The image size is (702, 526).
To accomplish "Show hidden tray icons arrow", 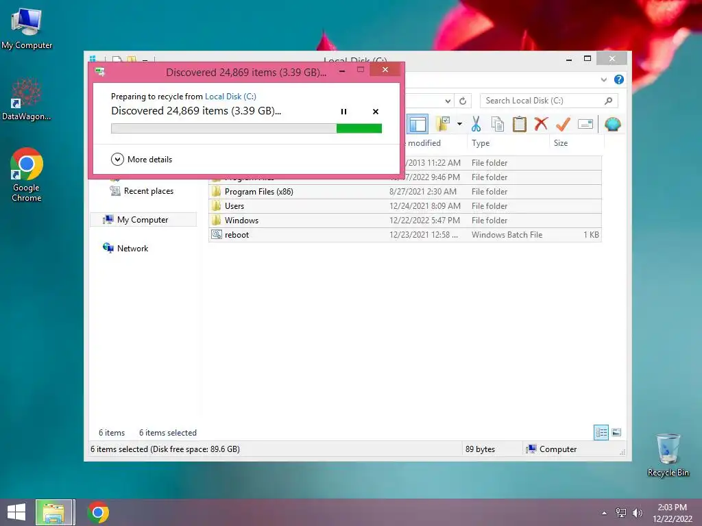I will point(604,513).
